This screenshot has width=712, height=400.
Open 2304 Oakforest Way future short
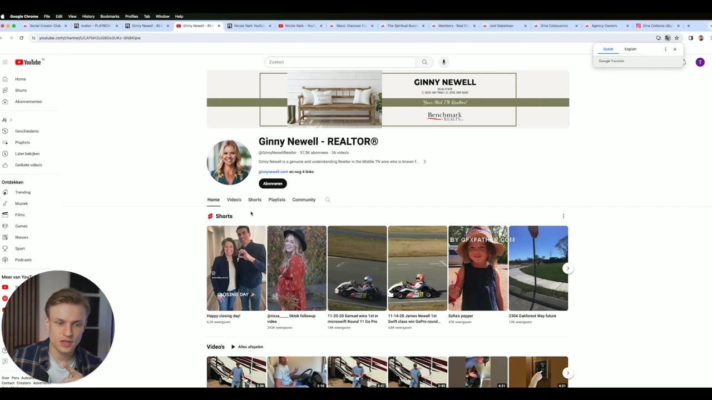tap(538, 268)
